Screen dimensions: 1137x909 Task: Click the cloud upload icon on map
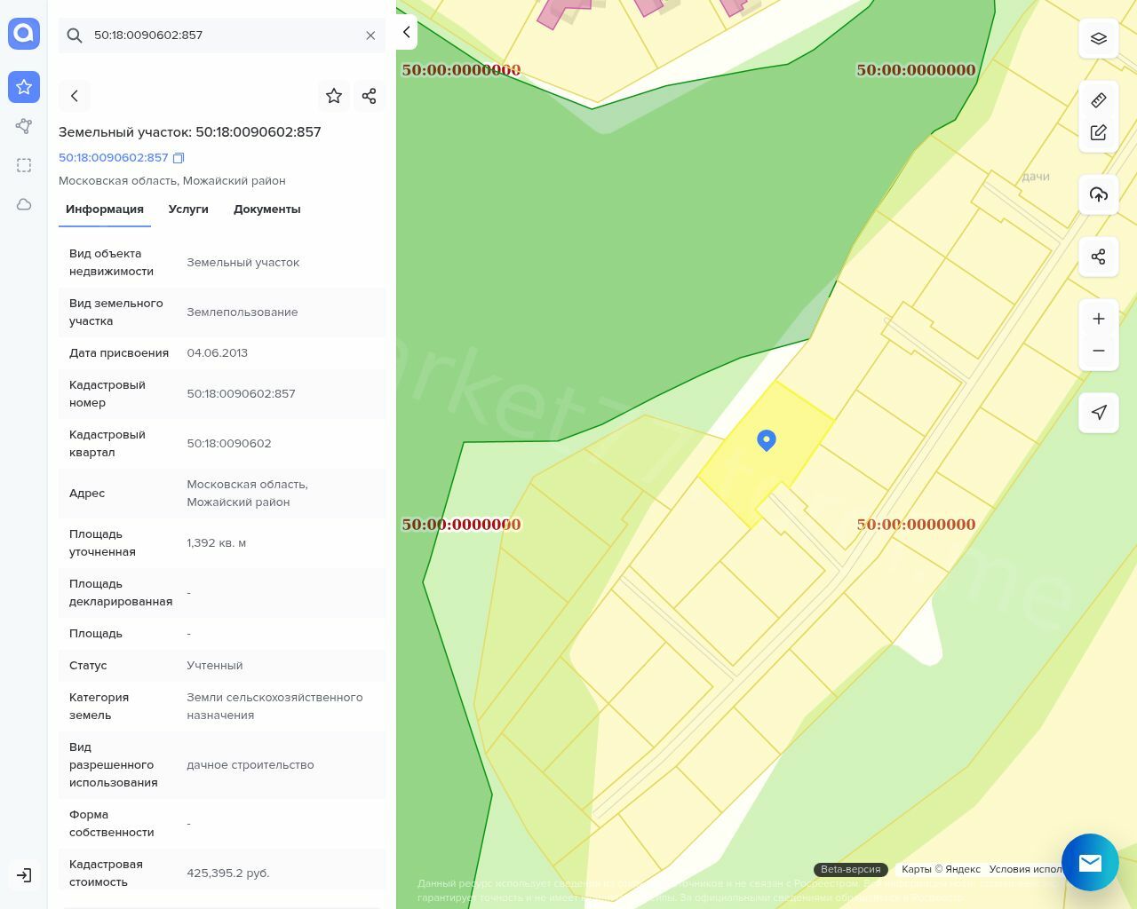(x=1098, y=194)
